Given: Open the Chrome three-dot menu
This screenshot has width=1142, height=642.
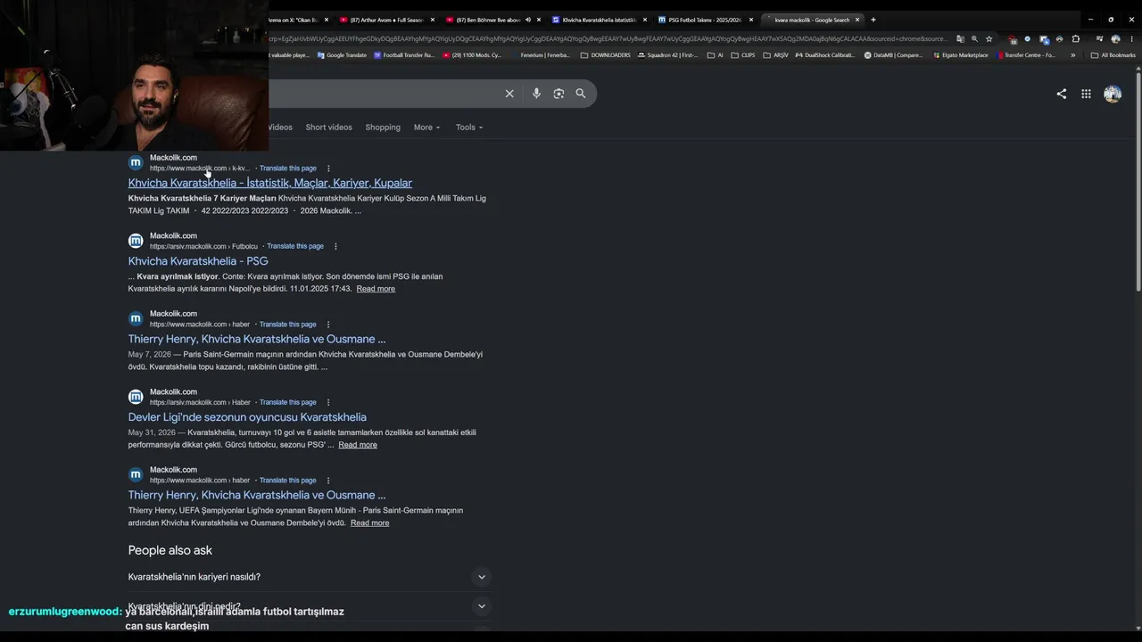Looking at the screenshot, I should (x=1130, y=39).
